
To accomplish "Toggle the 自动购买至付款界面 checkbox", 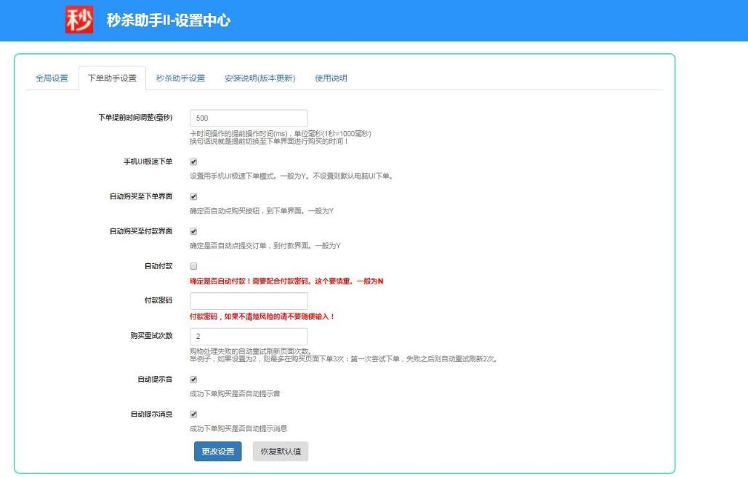I will coord(193,232).
